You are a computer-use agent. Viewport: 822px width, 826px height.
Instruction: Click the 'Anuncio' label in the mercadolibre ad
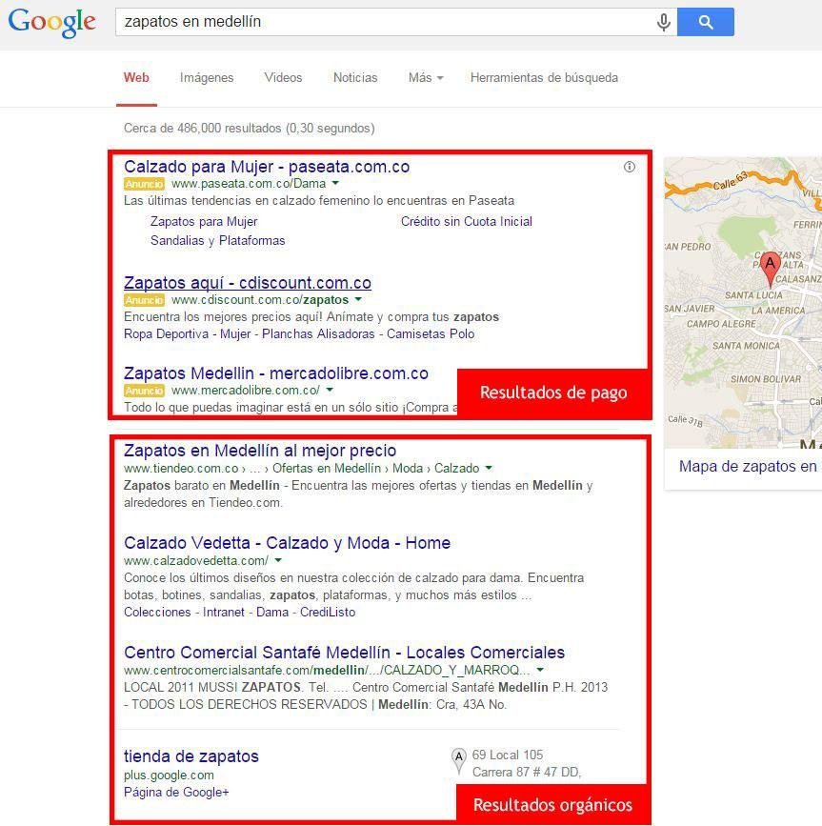point(144,391)
